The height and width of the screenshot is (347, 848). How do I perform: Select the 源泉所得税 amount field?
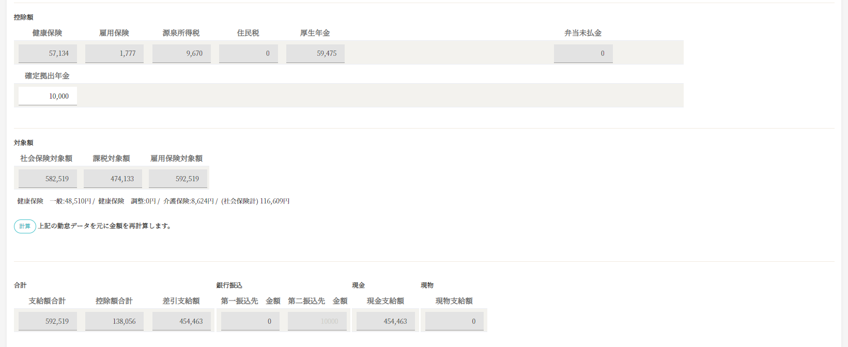pos(181,53)
